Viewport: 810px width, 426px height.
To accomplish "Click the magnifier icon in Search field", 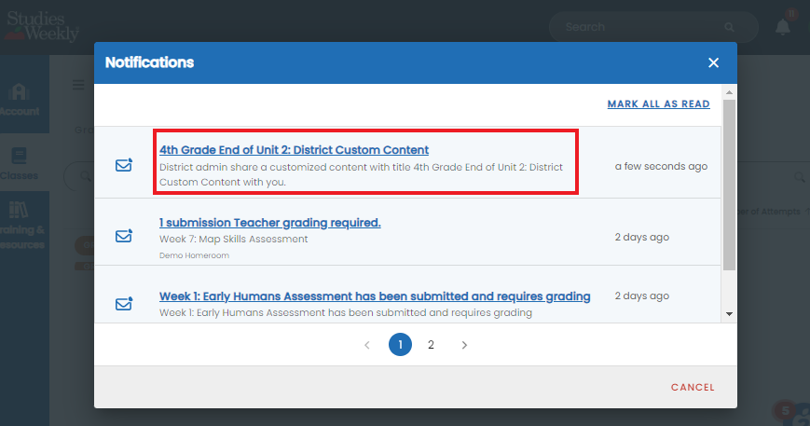I will click(x=729, y=27).
